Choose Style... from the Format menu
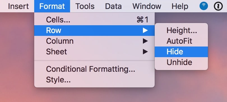 pos(94,80)
